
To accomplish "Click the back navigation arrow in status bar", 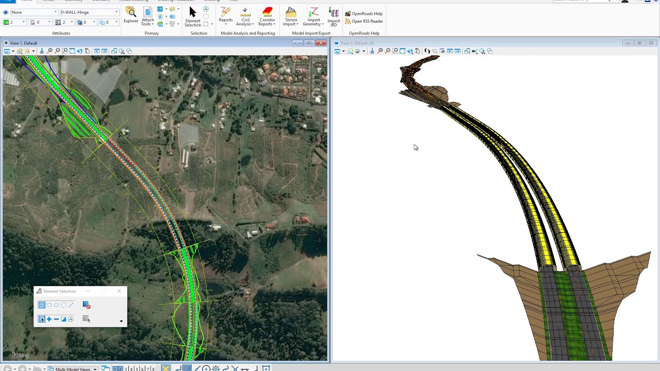I will (x=8, y=369).
